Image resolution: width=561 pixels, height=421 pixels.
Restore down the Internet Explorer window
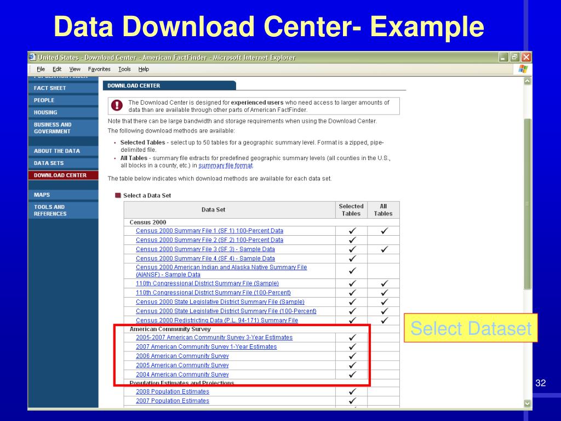(515, 57)
